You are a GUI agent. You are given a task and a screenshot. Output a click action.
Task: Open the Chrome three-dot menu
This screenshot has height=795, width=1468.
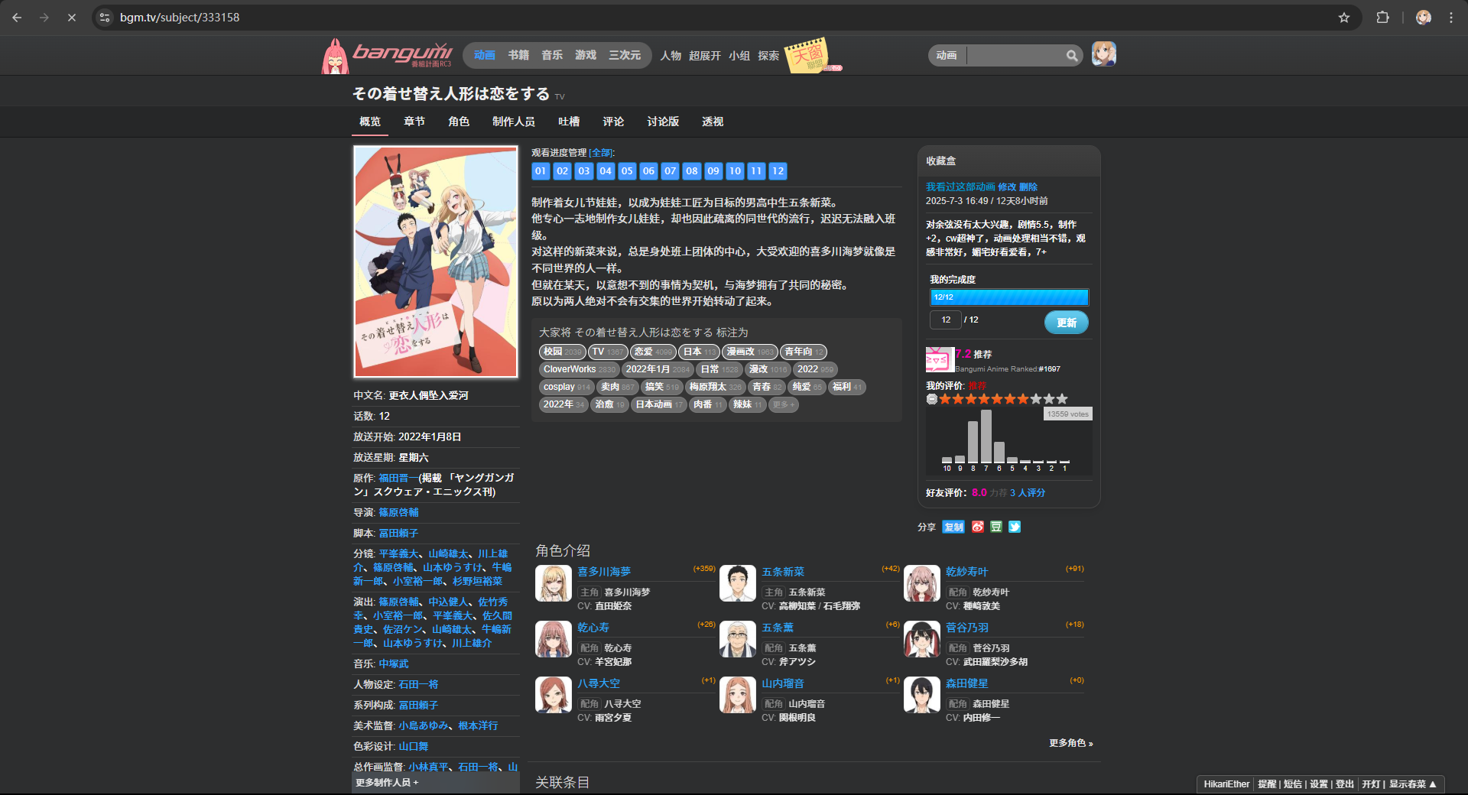[x=1451, y=17]
